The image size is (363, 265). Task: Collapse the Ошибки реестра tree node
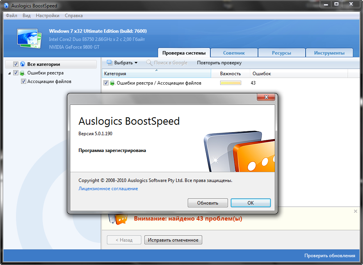click(x=9, y=73)
